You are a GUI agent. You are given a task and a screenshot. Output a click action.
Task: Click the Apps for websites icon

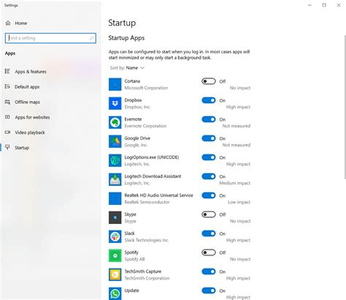click(x=7, y=117)
